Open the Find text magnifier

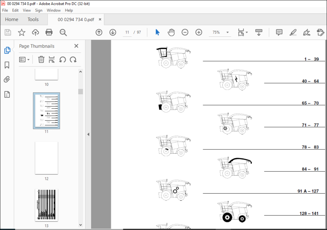63,32
